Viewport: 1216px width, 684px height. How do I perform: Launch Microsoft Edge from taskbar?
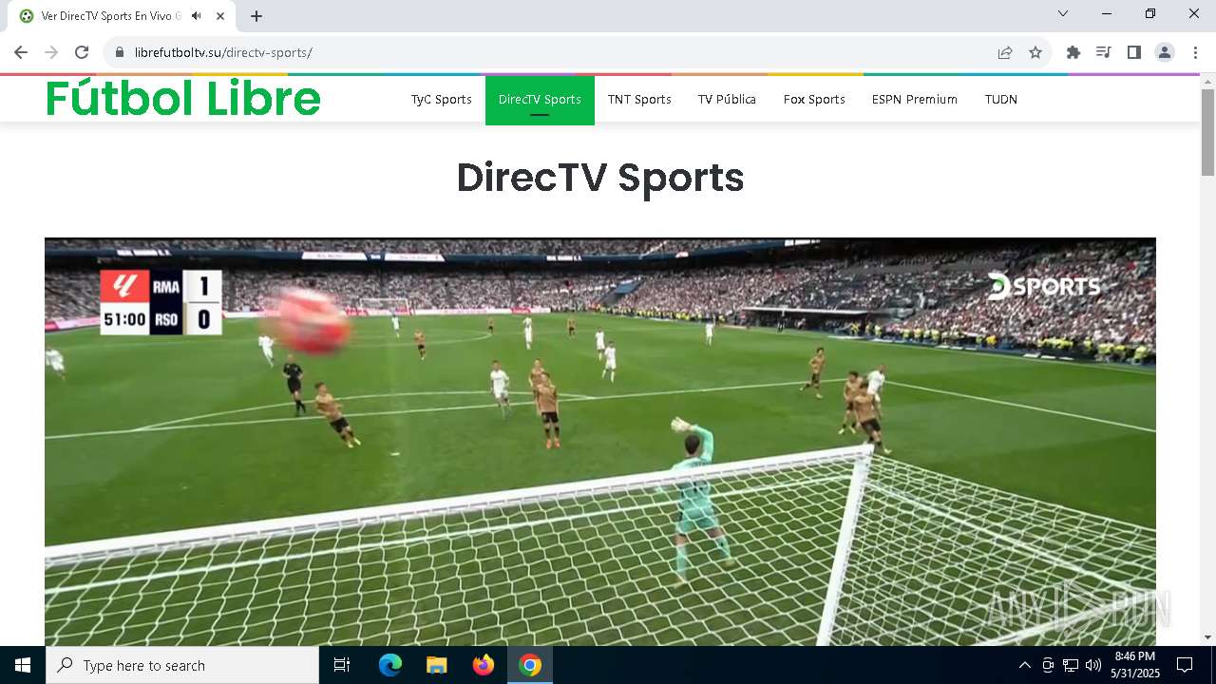tap(390, 665)
